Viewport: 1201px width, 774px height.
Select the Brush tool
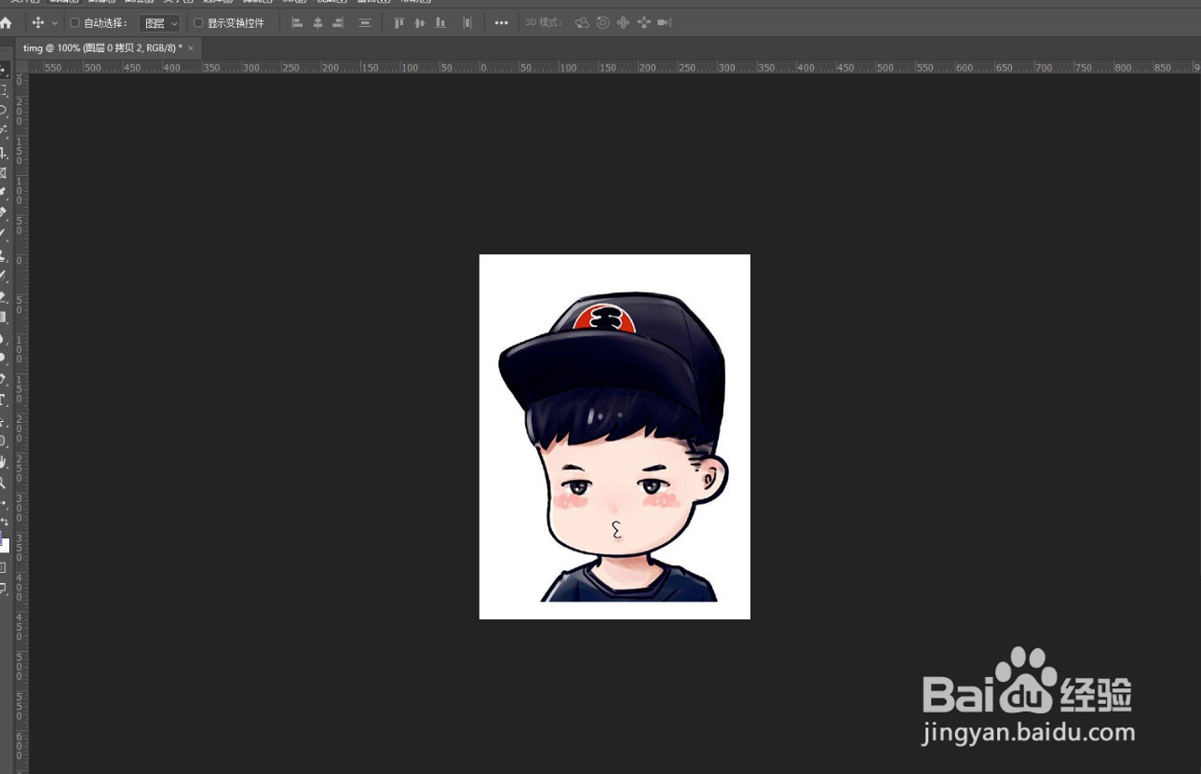[4, 234]
